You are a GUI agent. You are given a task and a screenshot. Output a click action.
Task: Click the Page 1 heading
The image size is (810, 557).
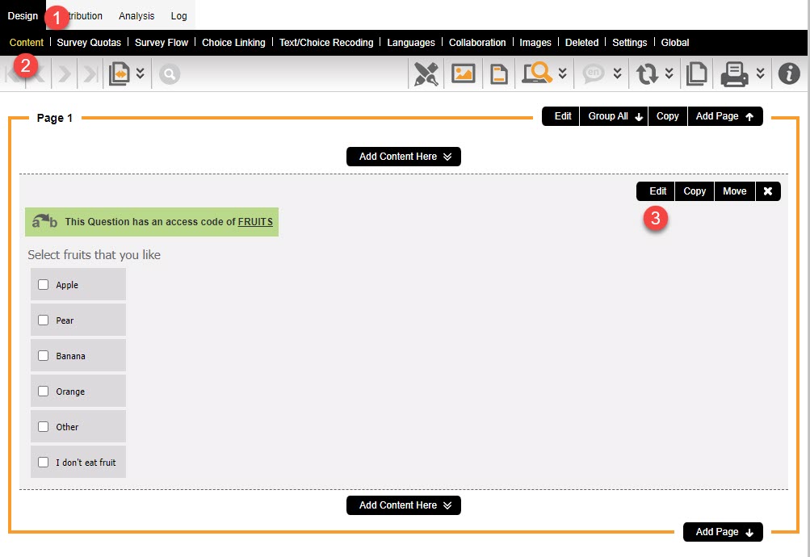click(54, 118)
